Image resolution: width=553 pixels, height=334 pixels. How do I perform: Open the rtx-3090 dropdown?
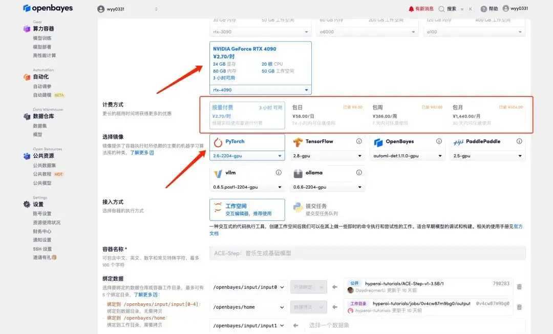[x=260, y=32]
